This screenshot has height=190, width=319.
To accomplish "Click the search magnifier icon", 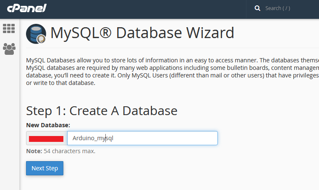I will click(257, 8).
